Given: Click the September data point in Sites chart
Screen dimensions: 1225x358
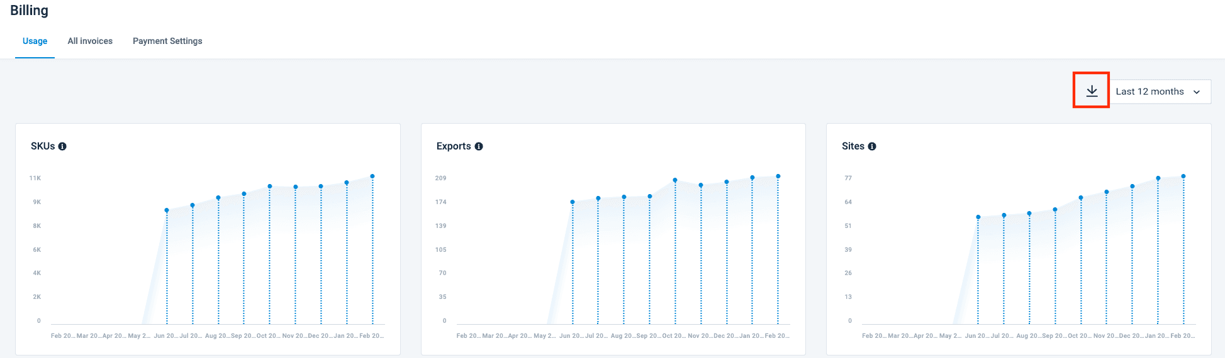Looking at the screenshot, I should point(1055,210).
